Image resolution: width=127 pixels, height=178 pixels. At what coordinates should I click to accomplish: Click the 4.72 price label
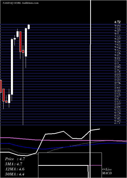pos(117,22)
